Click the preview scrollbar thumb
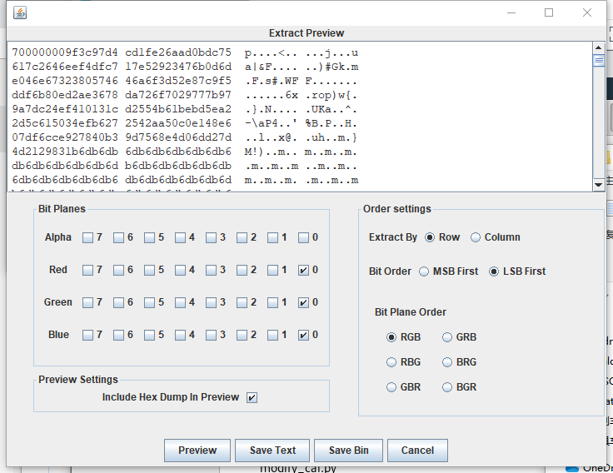 [599, 61]
